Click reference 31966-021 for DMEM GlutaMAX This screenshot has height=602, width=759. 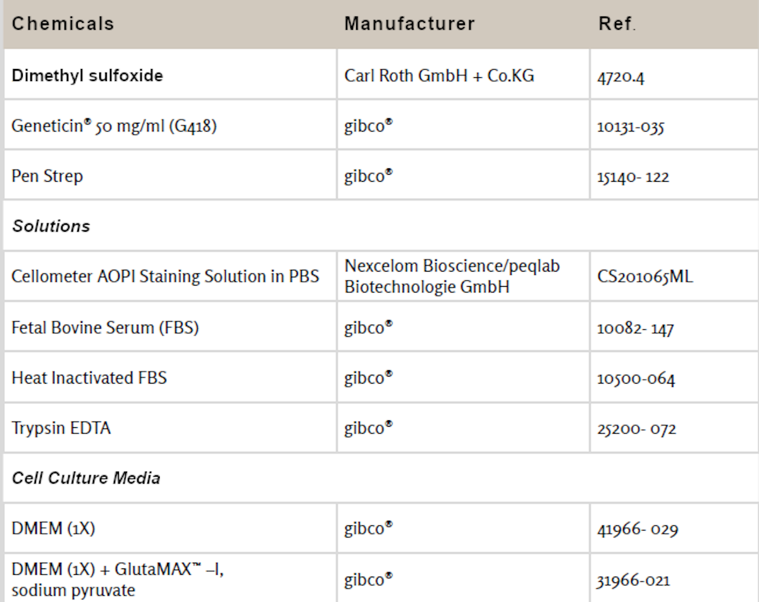pyautogui.click(x=634, y=580)
